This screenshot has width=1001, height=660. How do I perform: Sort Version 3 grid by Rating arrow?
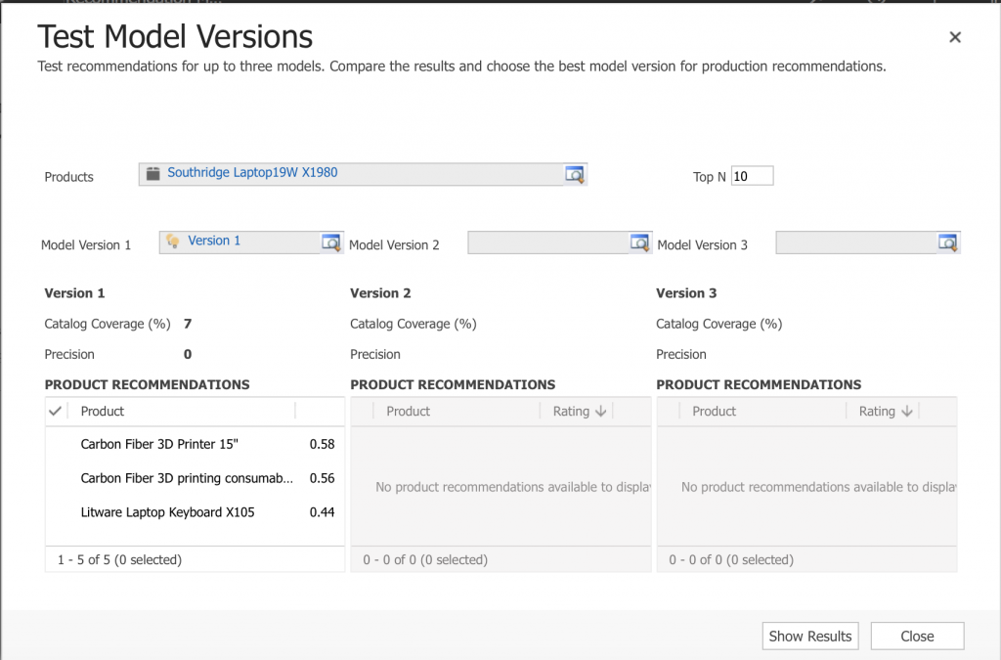(906, 412)
